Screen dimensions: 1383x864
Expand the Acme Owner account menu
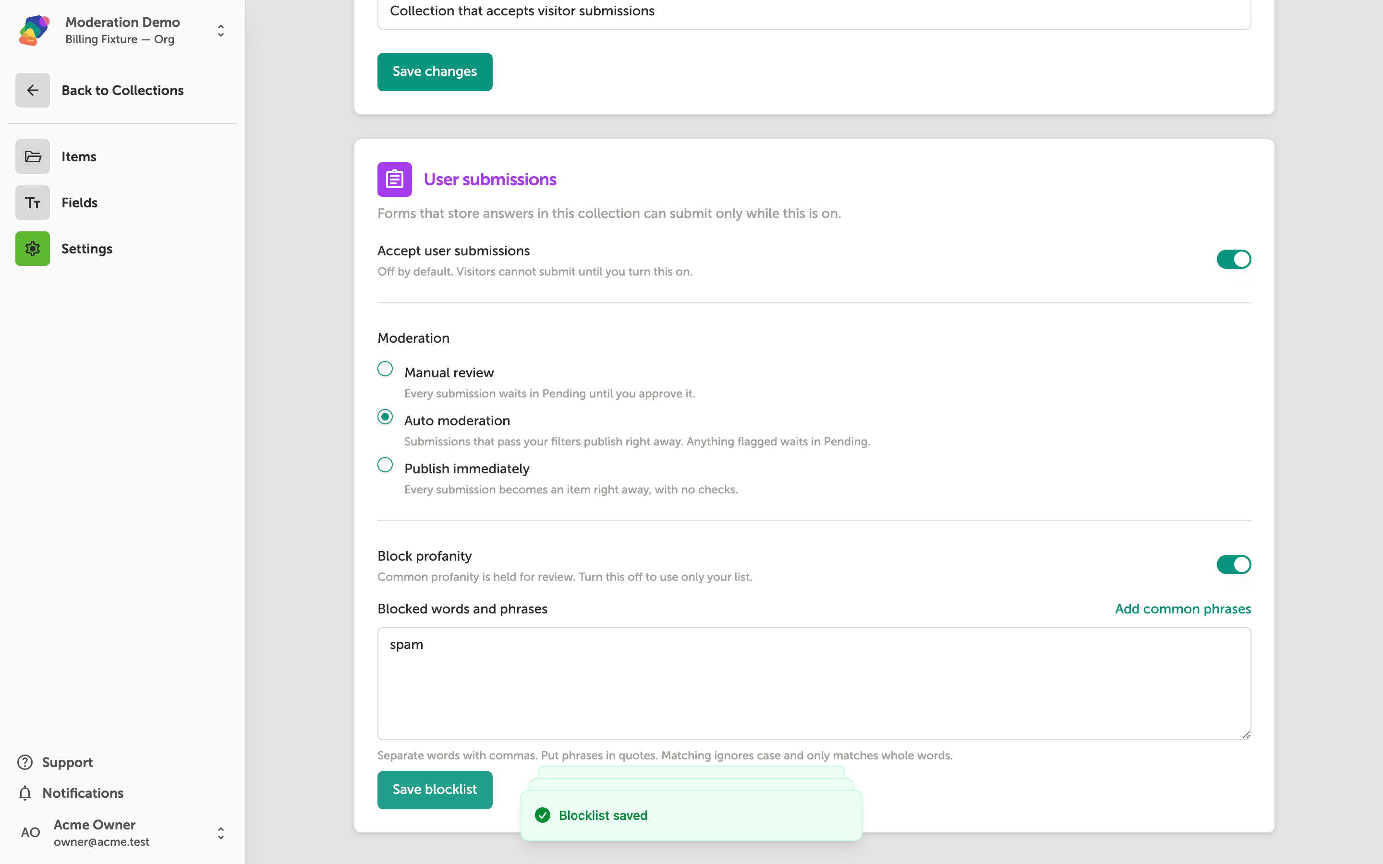(220, 833)
